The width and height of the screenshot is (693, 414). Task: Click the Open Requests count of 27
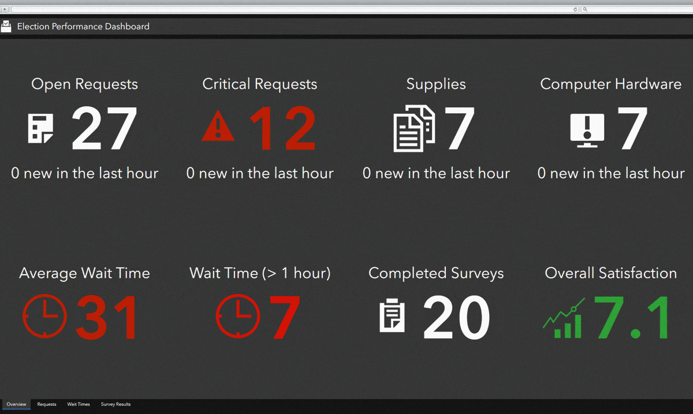(x=103, y=128)
